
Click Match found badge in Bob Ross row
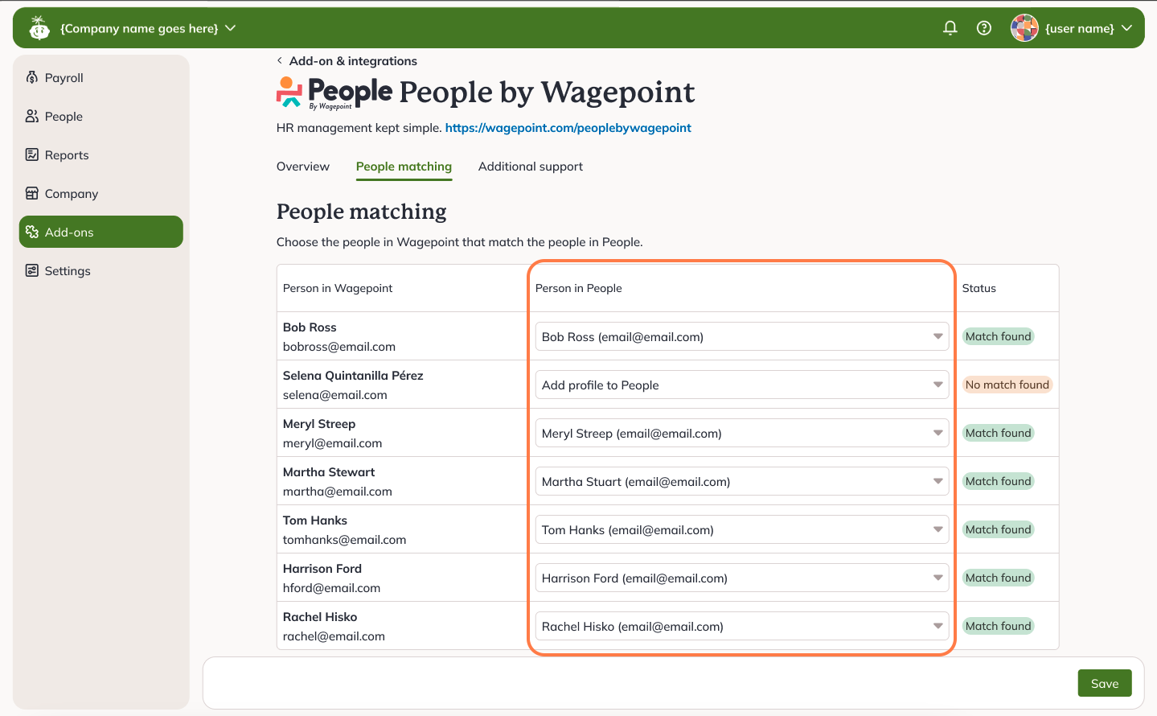click(998, 336)
